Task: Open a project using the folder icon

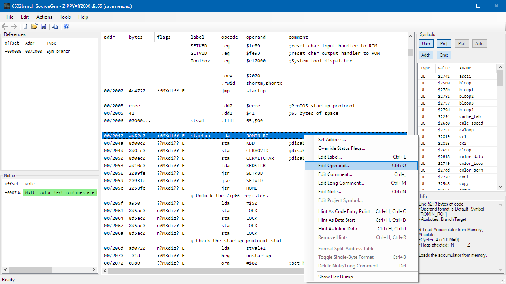Action: point(34,26)
